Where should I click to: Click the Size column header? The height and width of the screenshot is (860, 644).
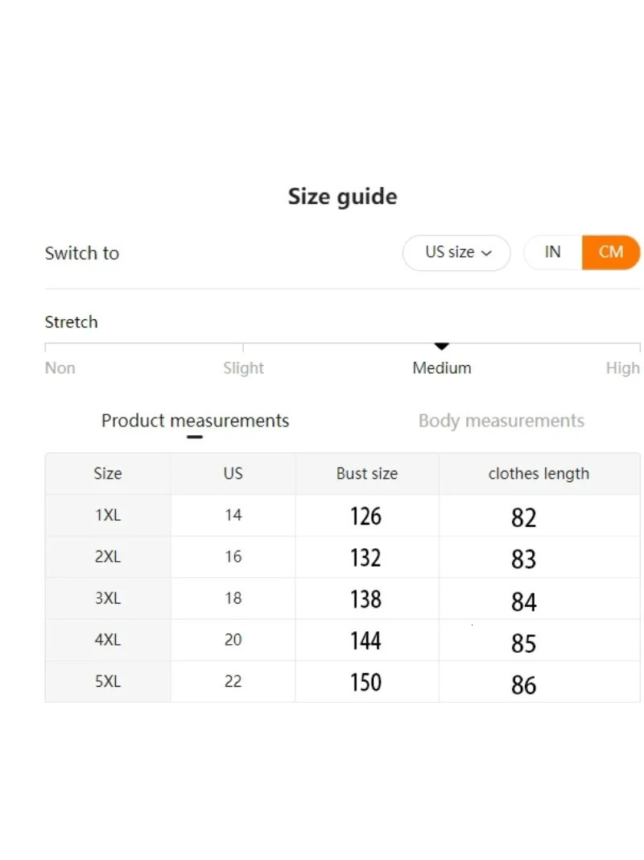point(108,474)
